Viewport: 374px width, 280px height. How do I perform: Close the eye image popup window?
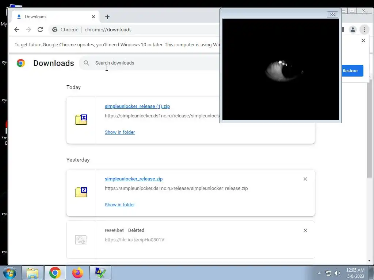point(332,14)
